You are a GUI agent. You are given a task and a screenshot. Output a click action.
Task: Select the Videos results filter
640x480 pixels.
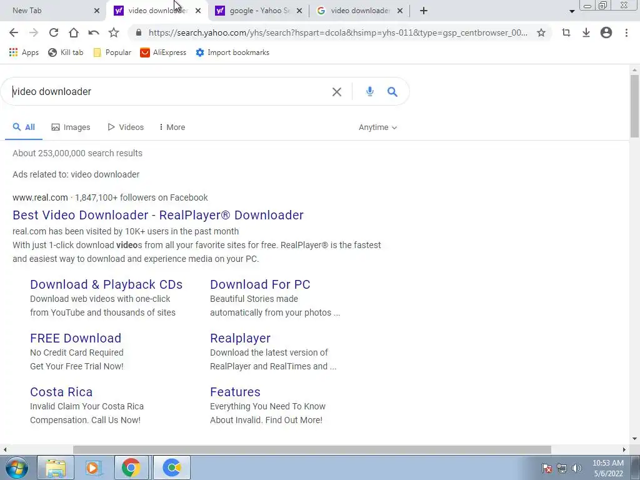[x=125, y=127]
